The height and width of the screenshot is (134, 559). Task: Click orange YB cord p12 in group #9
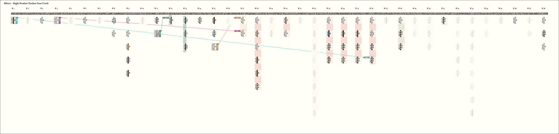tap(128, 47)
